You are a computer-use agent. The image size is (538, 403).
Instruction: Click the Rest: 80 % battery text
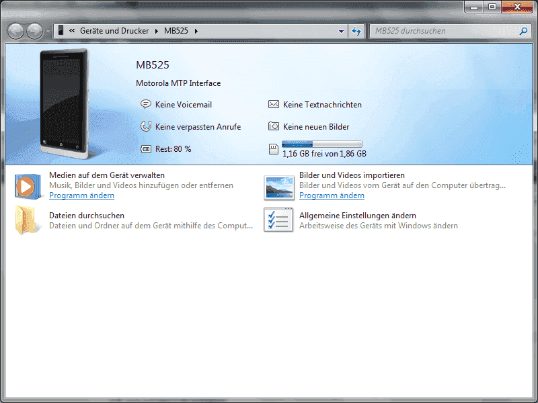pyautogui.click(x=174, y=149)
